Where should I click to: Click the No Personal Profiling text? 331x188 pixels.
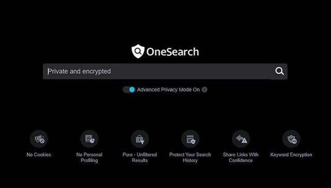click(x=89, y=158)
